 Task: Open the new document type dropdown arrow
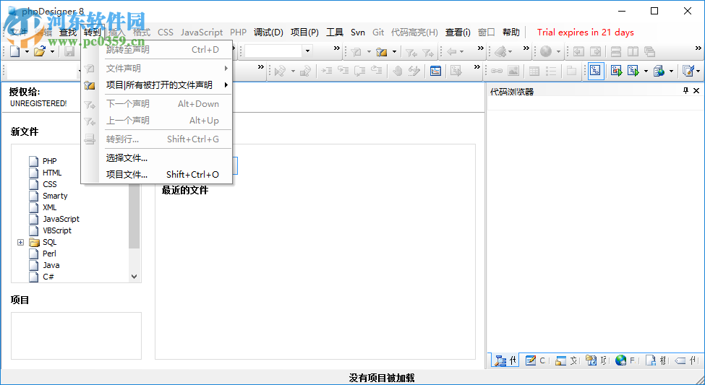[27, 52]
